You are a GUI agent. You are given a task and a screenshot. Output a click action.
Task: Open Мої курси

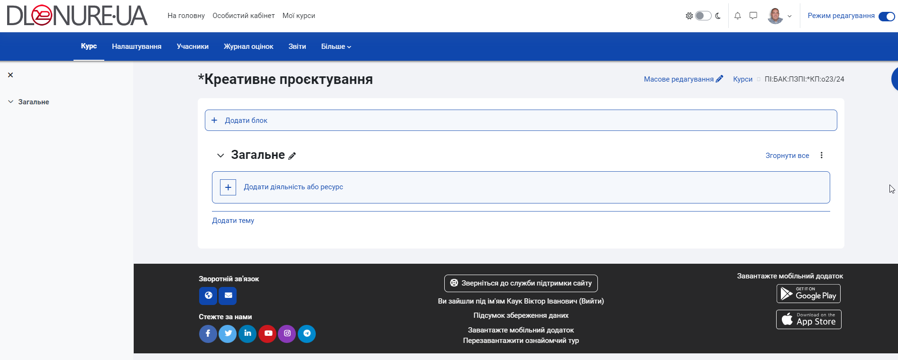[x=299, y=16]
